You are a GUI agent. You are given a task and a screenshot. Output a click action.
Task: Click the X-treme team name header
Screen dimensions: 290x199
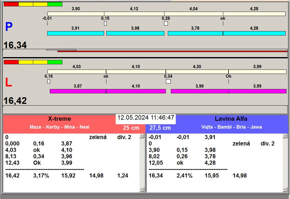pos(59,119)
